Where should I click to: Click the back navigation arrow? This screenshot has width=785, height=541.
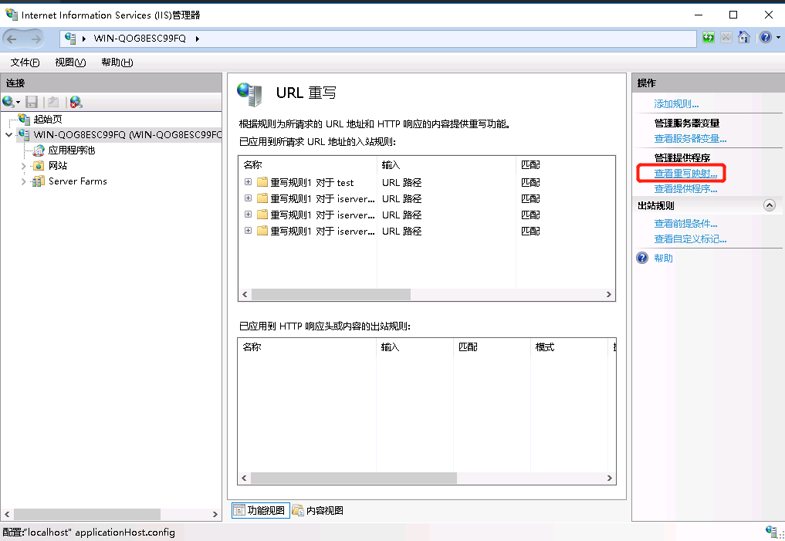[x=12, y=39]
